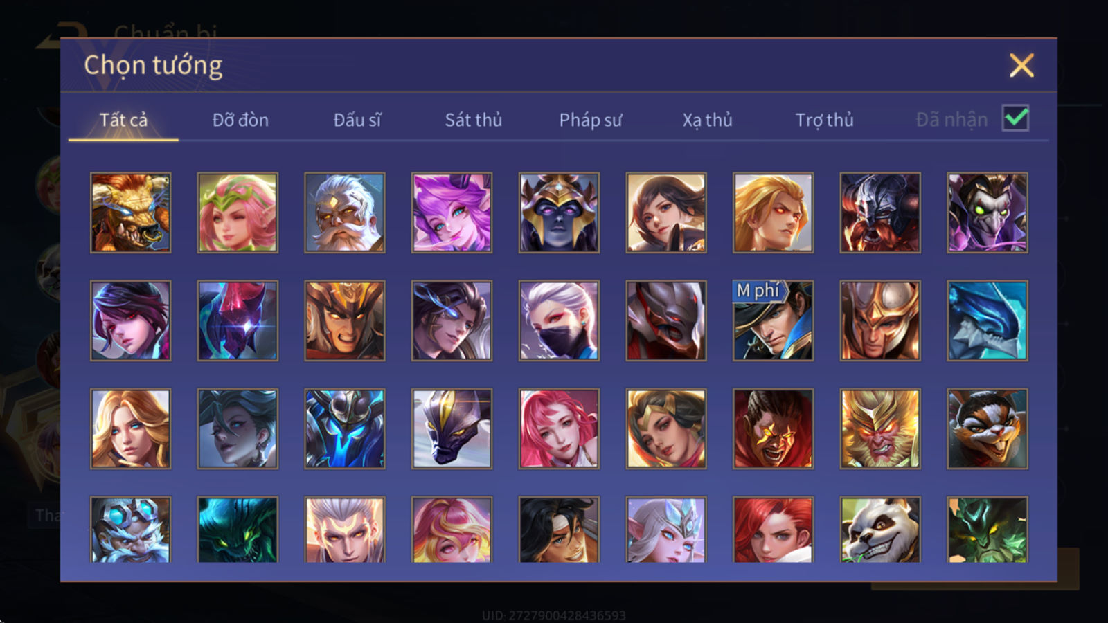The height and width of the screenshot is (623, 1108).
Task: Select the golden bull hero portrait
Action: coord(130,213)
